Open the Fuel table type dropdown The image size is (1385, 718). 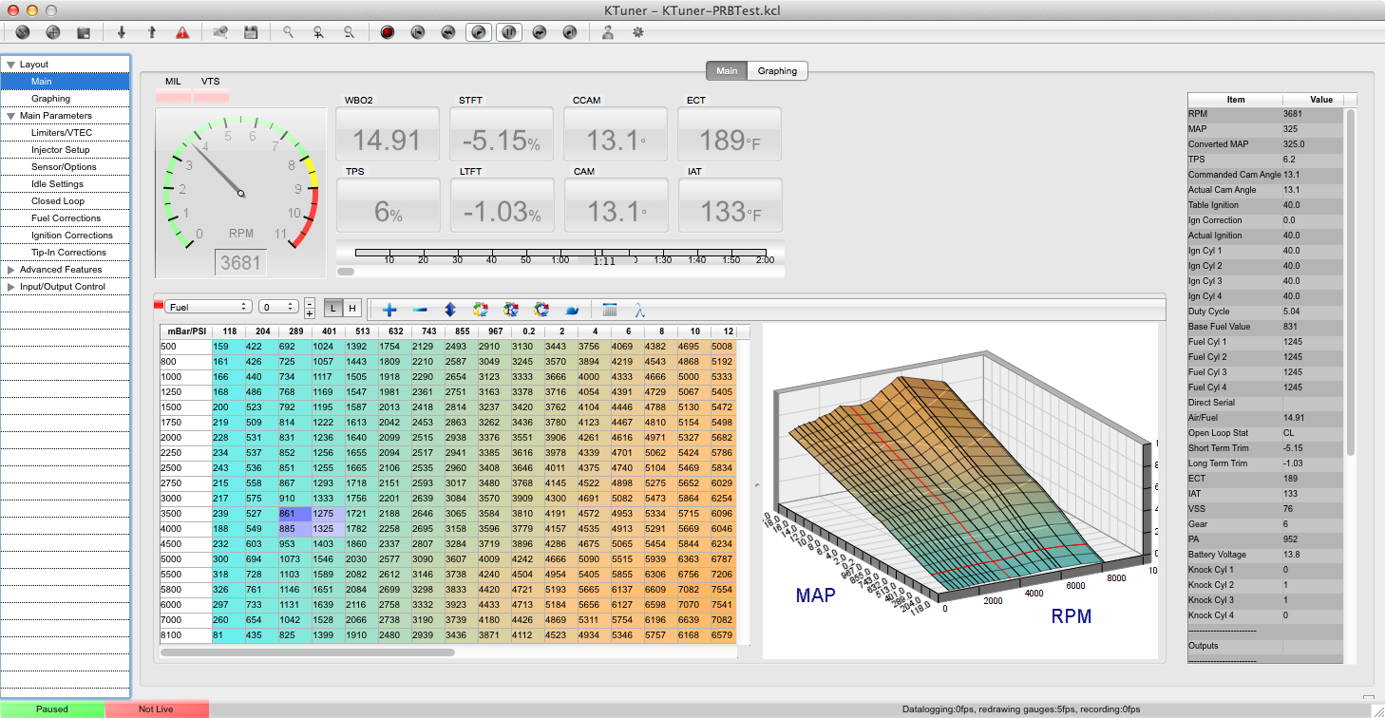208,306
